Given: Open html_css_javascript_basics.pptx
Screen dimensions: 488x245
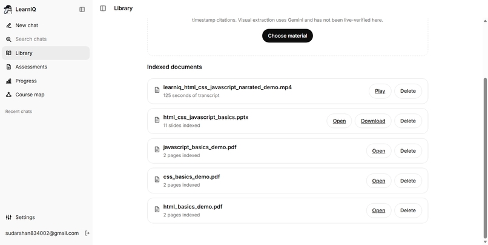Looking at the screenshot, I should (339, 121).
